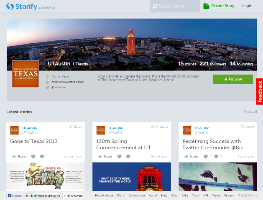The image size is (263, 200).
Task: Click What Starts Here tower thumbnail
Action: coord(132,177)
